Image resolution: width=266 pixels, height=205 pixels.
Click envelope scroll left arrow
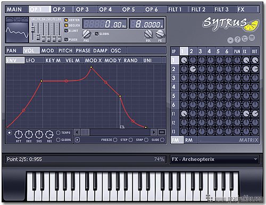77,132
